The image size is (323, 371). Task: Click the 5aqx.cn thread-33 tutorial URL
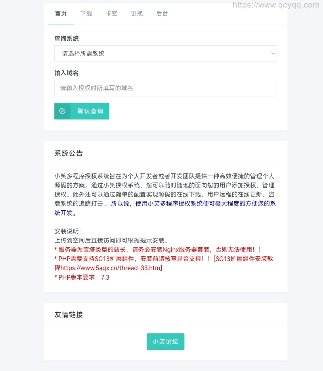point(111,268)
